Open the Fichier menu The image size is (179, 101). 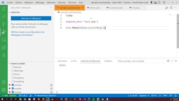(x=10, y=3)
